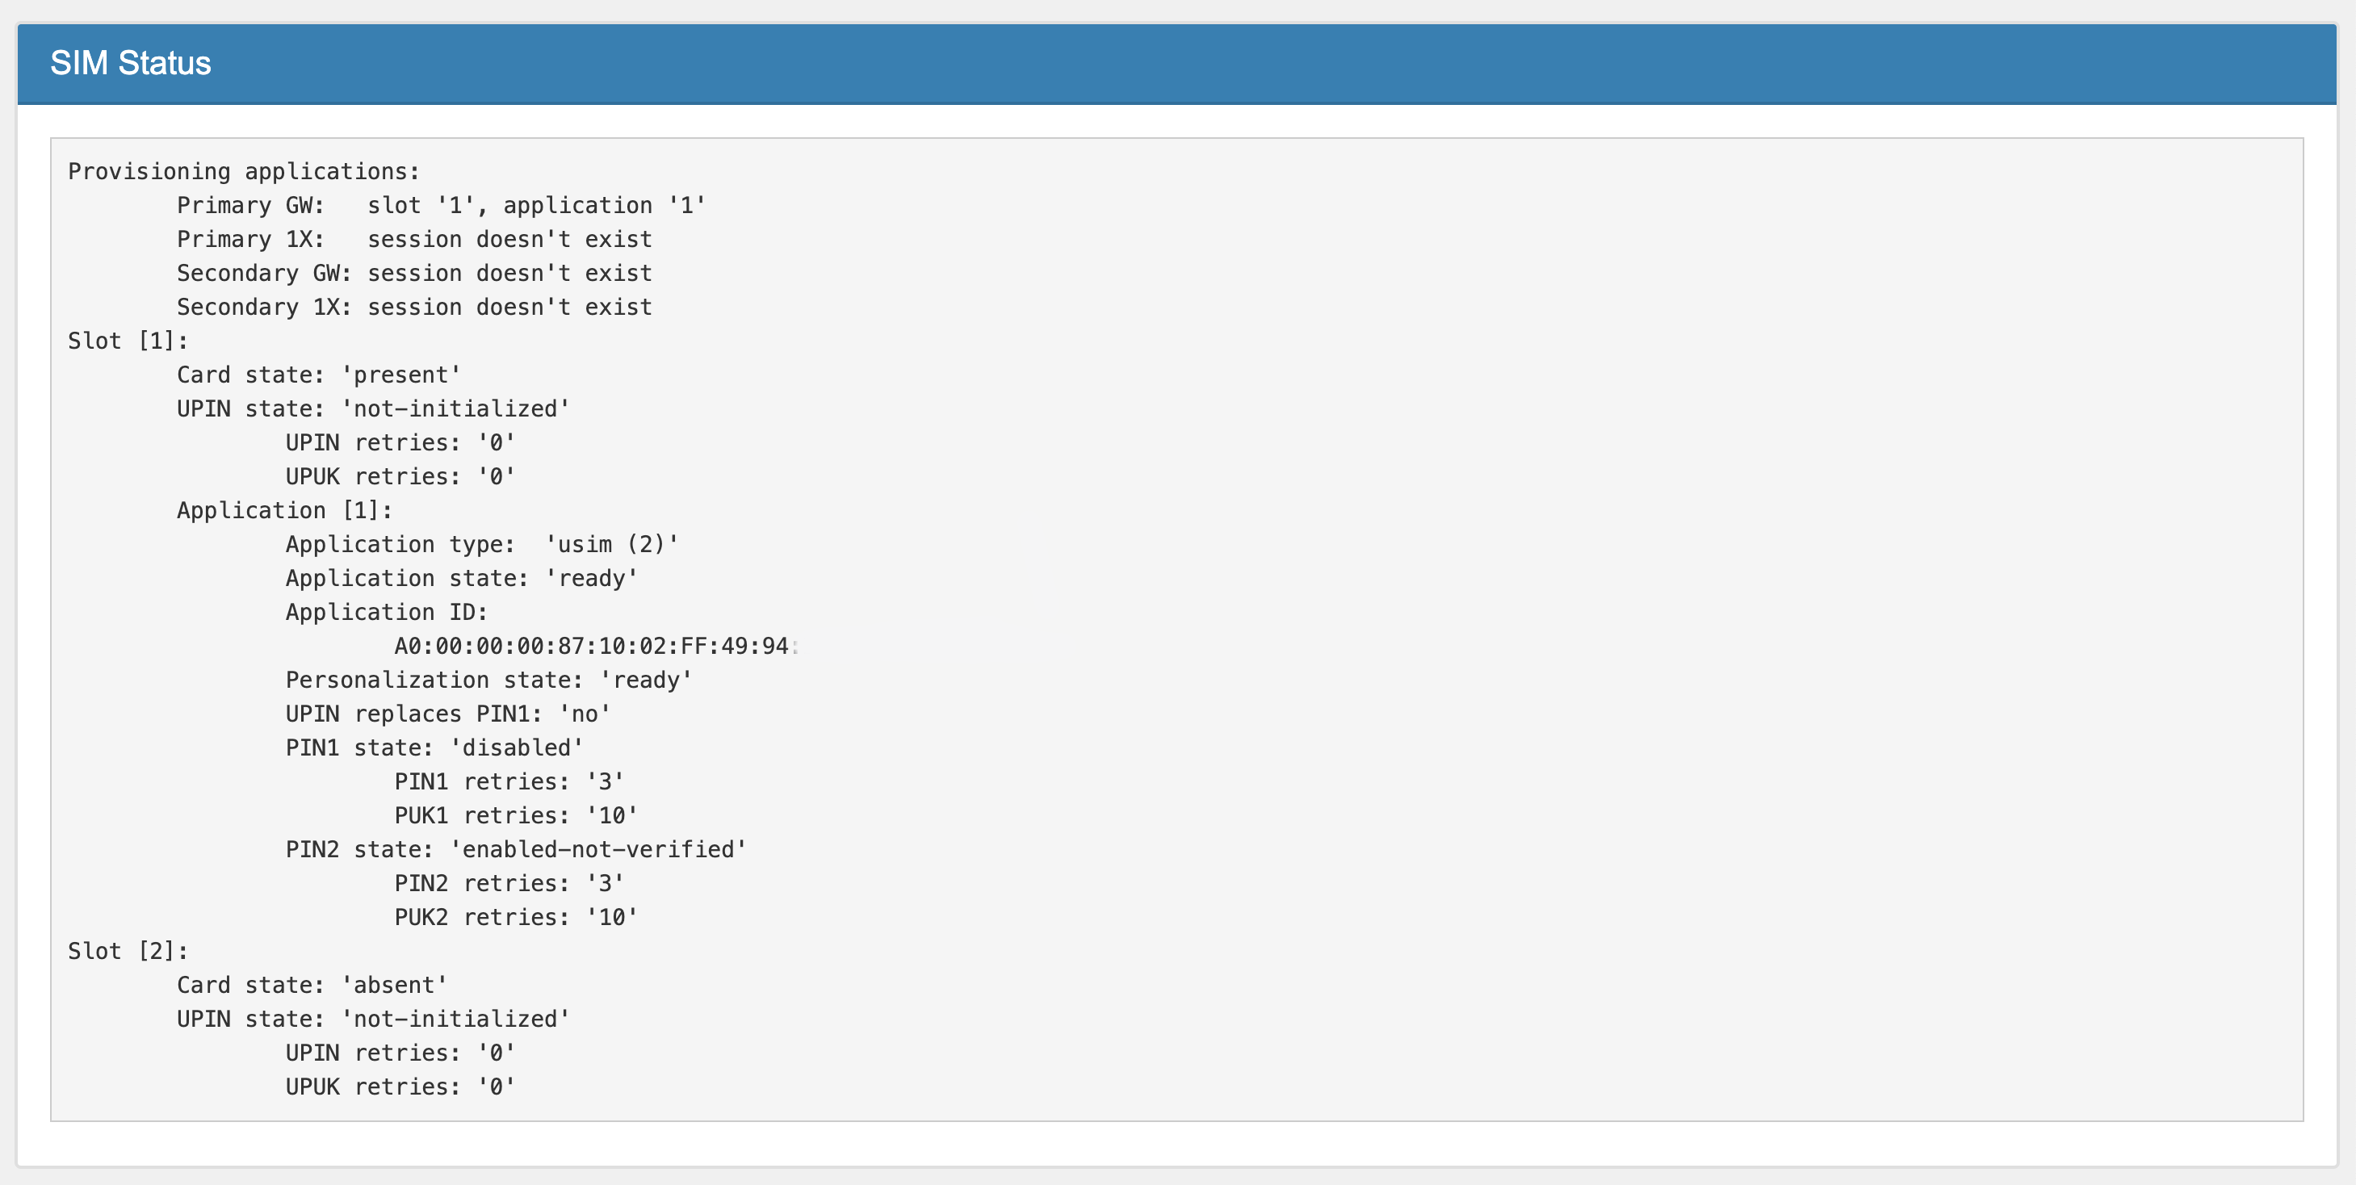Click the Secondary 1X session line

(x=414, y=308)
